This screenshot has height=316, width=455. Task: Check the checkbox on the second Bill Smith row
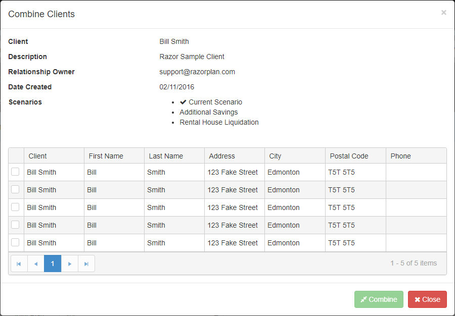point(15,189)
